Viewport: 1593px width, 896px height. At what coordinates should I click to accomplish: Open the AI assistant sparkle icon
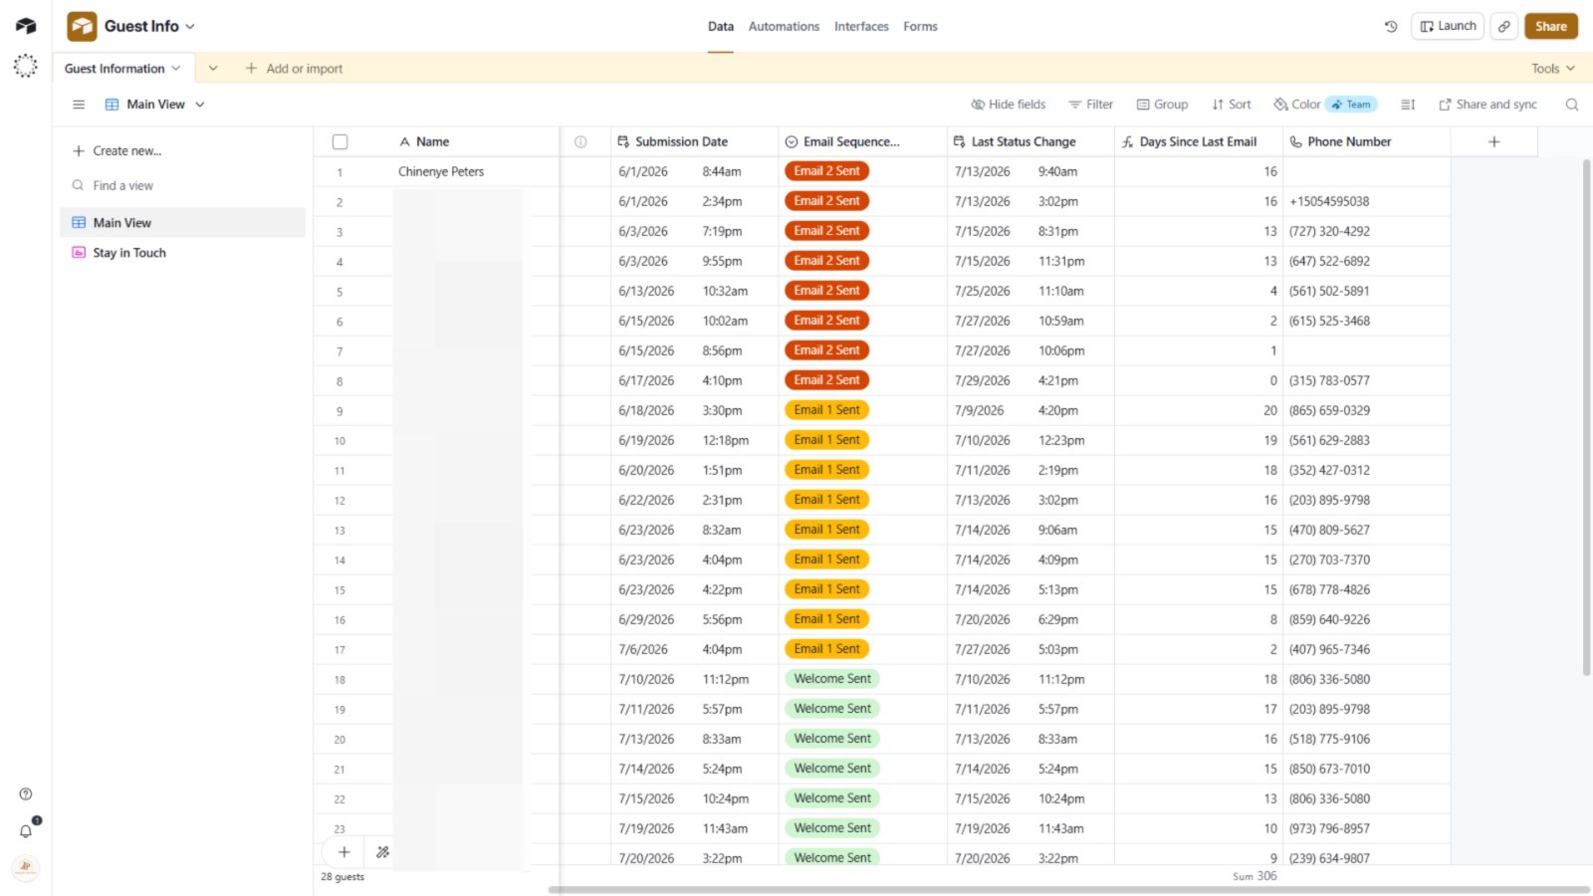point(26,67)
